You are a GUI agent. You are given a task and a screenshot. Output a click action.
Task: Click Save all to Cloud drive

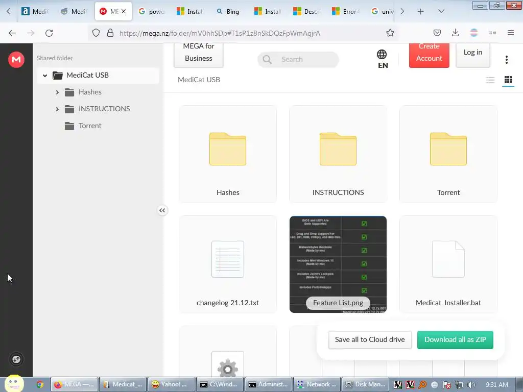click(x=370, y=339)
